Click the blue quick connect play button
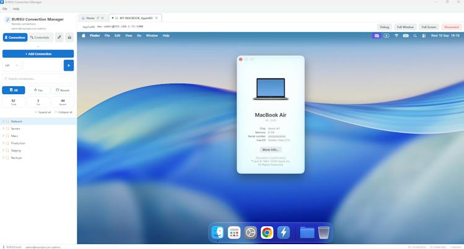The image size is (464, 249). click(x=69, y=66)
